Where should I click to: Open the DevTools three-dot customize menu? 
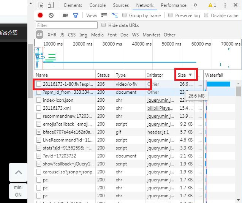pyautogui.click(x=225, y=5)
